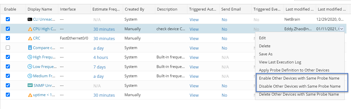Click the terminal icon beside CLI Unreachable probe
Image resolution: width=351 pixels, height=109 pixels.
30,19
